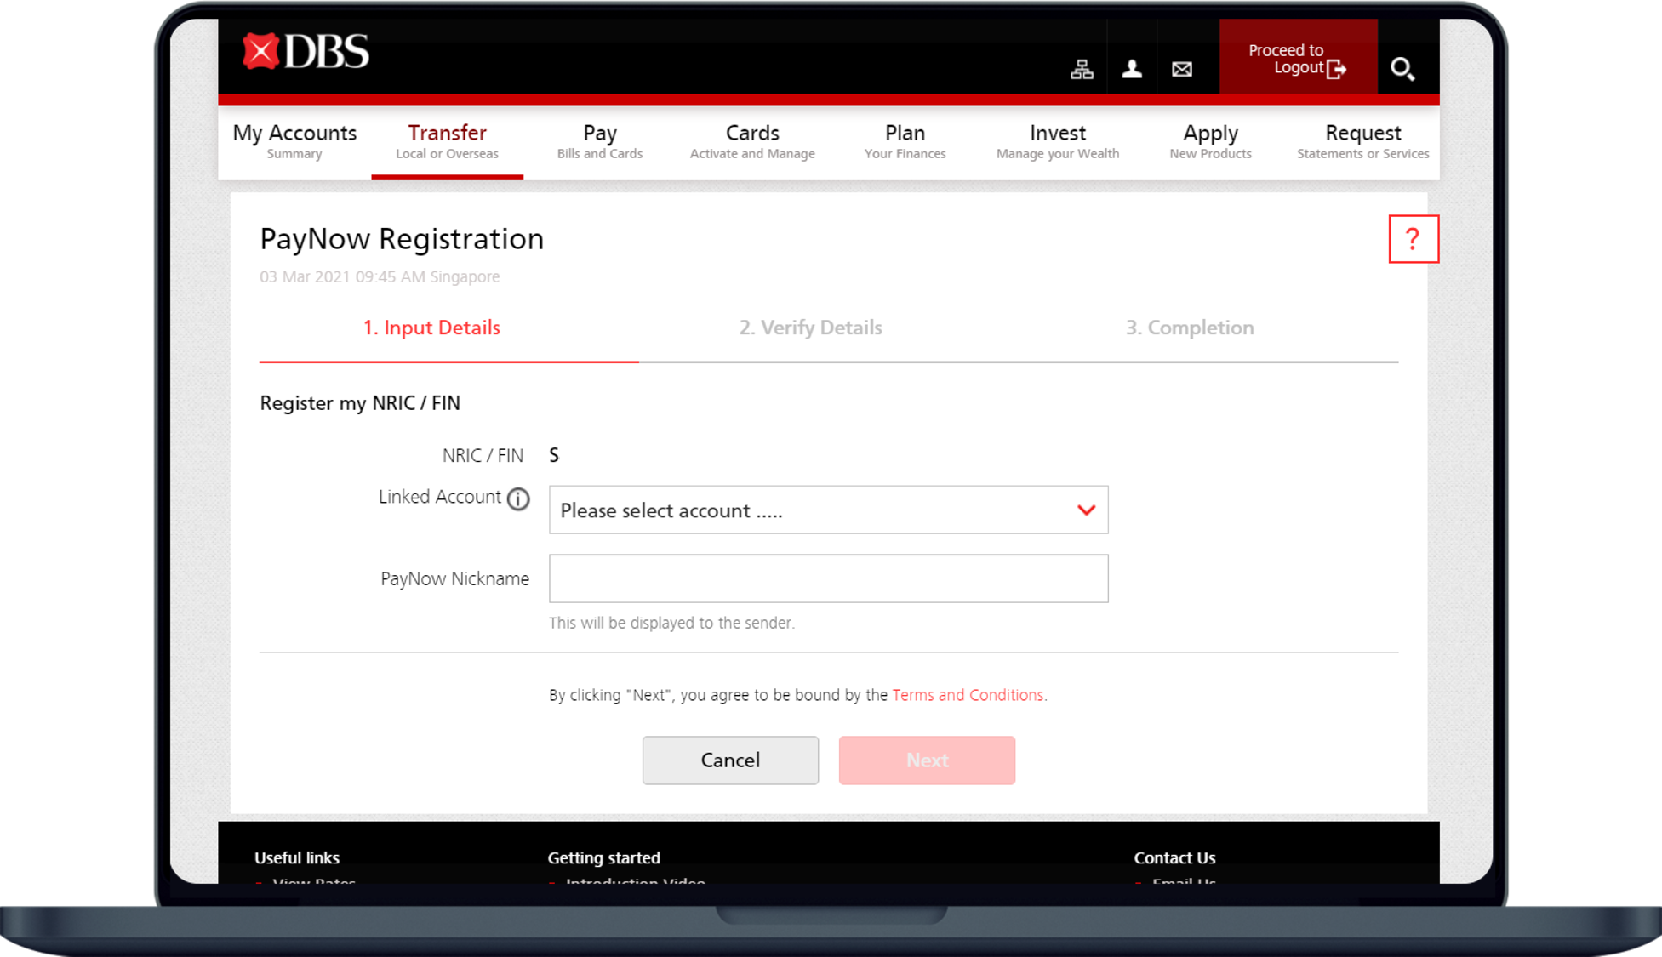Open the Terms and Conditions link
The height and width of the screenshot is (957, 1662).
click(968, 695)
